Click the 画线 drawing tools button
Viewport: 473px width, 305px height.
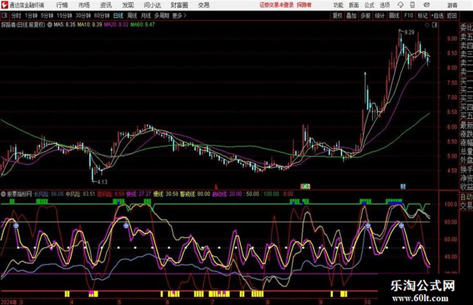point(394,16)
